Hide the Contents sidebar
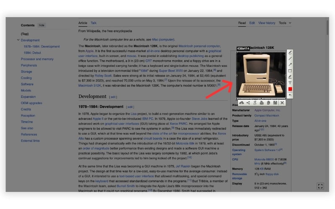 (x=41, y=25)
